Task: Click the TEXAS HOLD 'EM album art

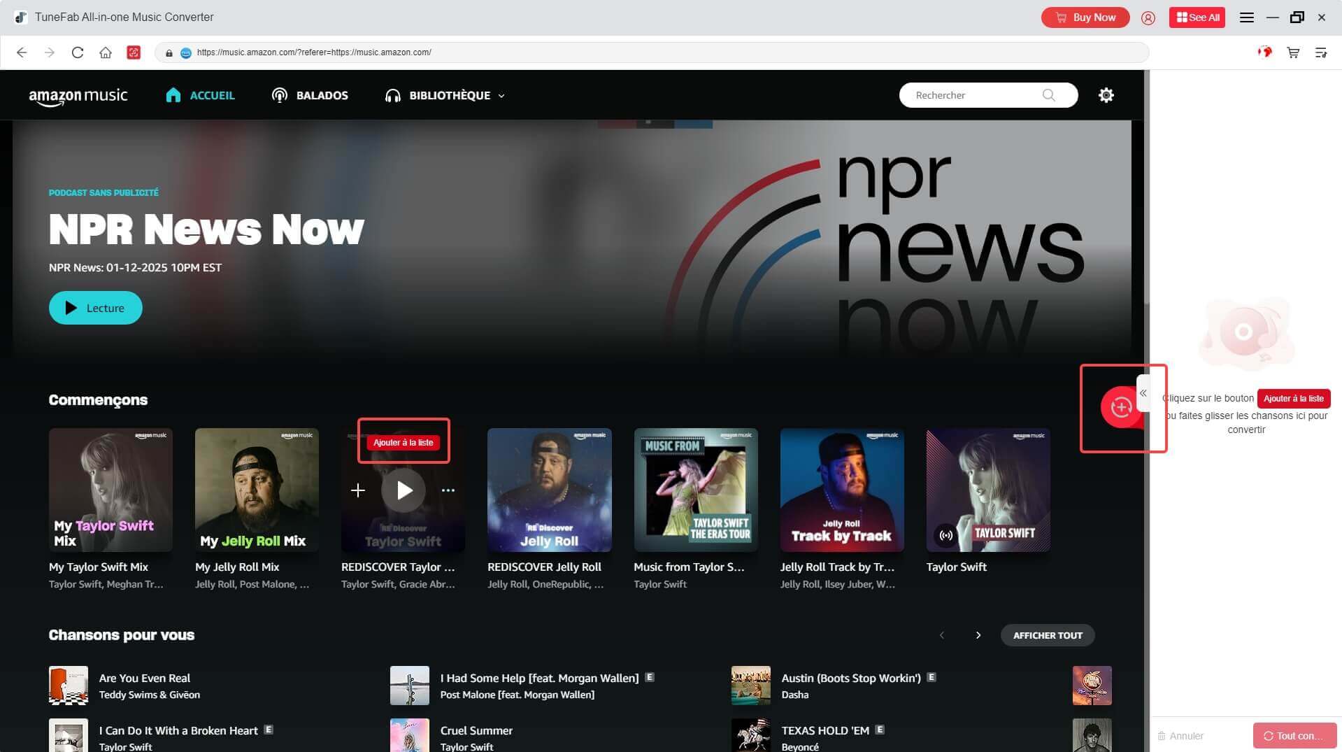Action: [x=751, y=735]
